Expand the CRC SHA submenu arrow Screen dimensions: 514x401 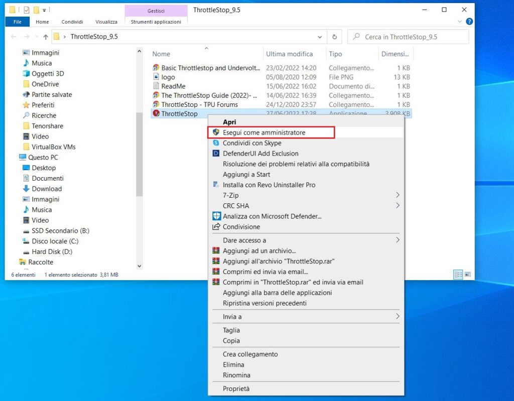398,206
